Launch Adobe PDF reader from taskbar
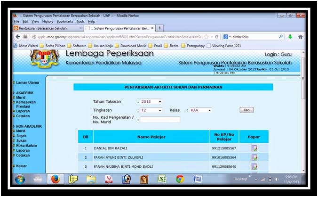Screen dimensions: 318x197 [x=109, y=179]
